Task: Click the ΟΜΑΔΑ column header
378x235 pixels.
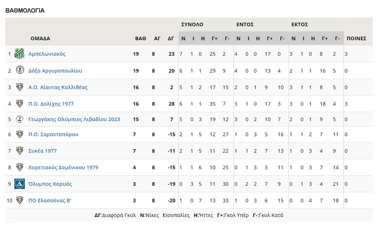Action: 40,38
